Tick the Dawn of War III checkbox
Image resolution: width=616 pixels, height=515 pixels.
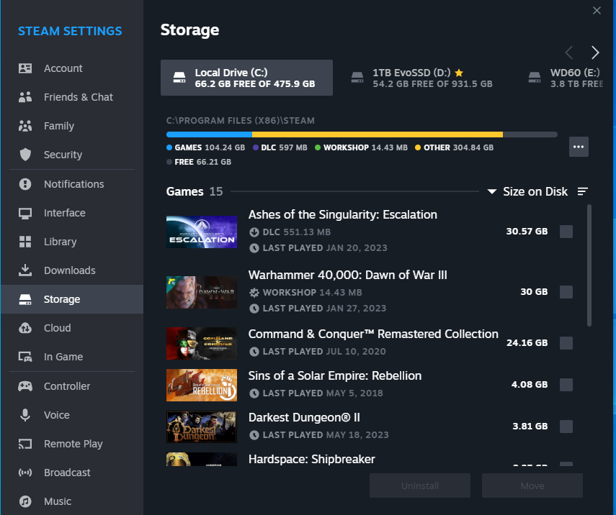pos(566,292)
